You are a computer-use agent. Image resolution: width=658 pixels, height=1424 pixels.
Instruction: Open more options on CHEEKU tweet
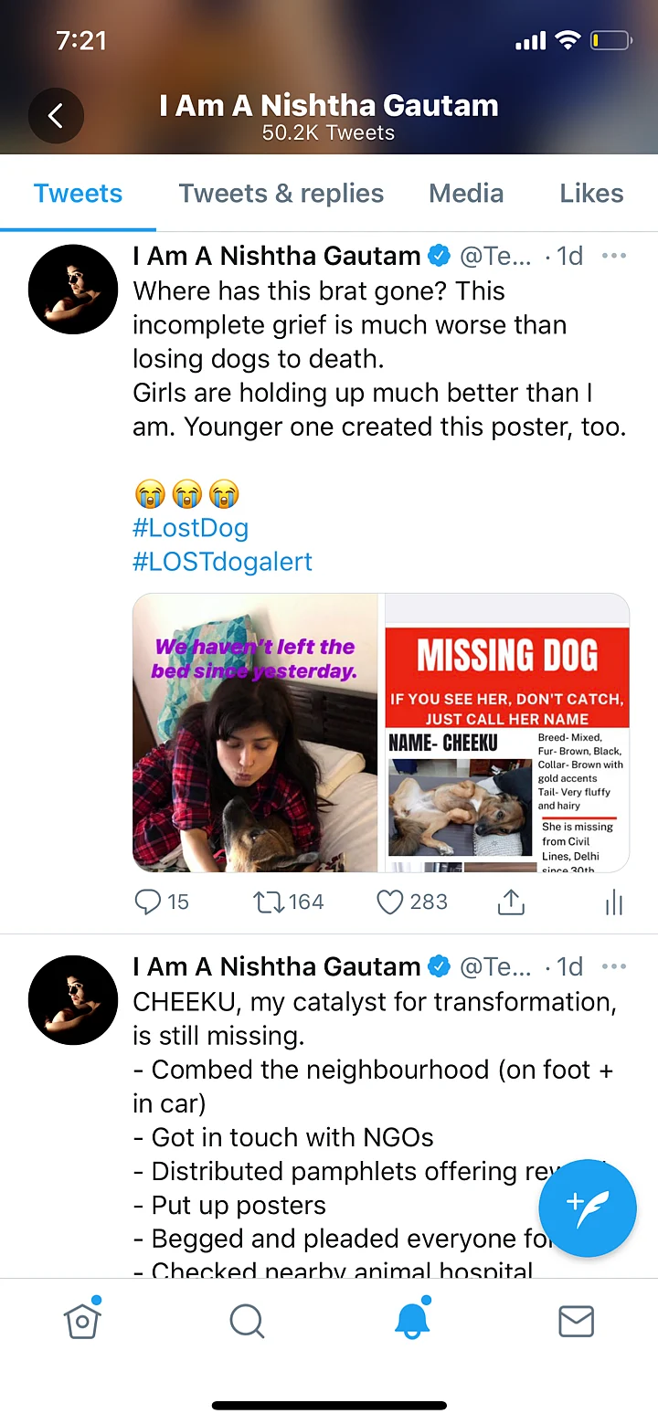614,966
